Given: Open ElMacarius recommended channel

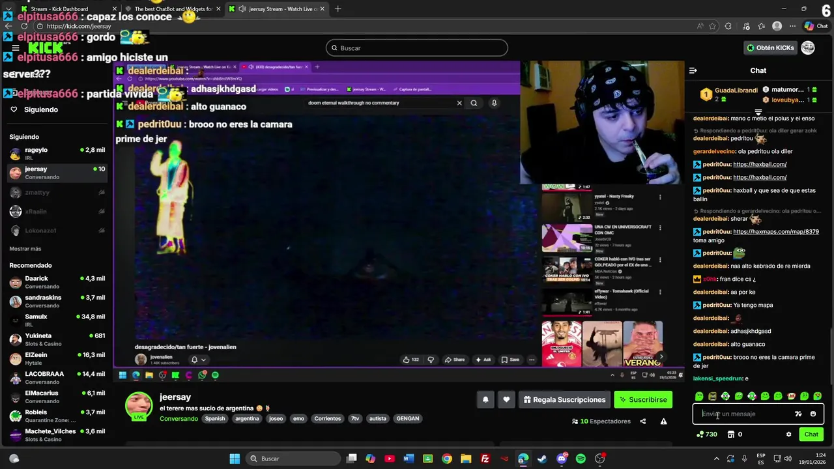Looking at the screenshot, I should (x=57, y=397).
